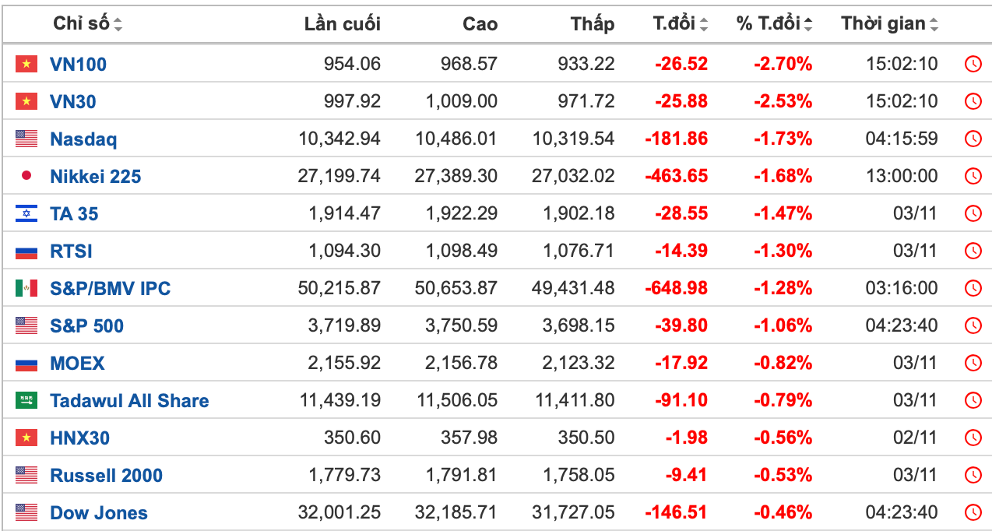Click the Israel flag icon beside TA 35
Viewport: 992px width, 531px height.
coord(26,213)
